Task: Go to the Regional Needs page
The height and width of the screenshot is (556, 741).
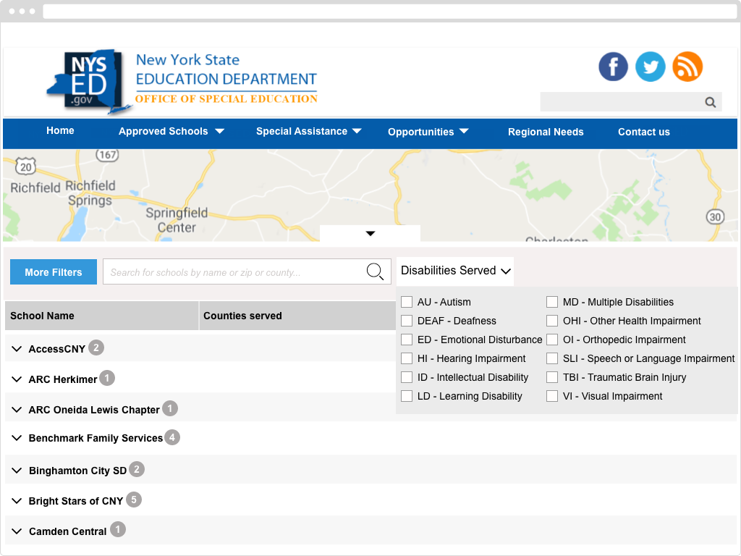Action: click(x=546, y=132)
